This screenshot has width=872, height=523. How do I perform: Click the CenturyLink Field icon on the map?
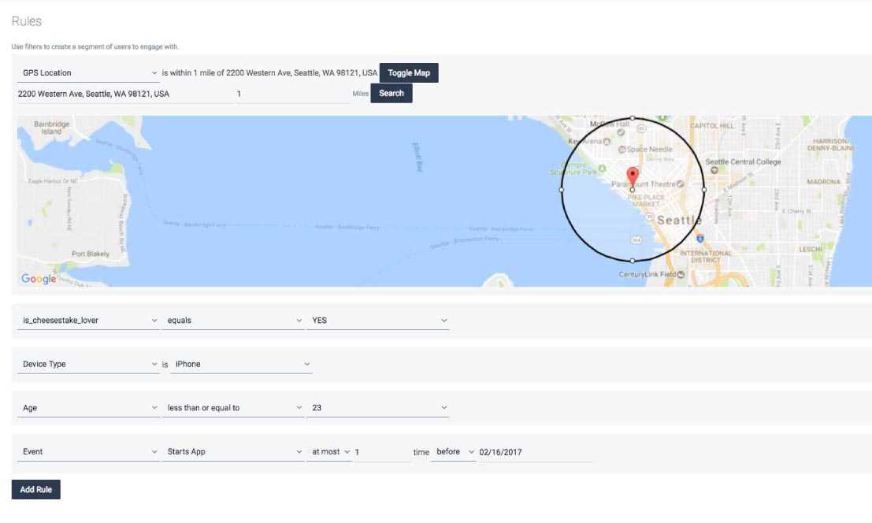pos(680,273)
